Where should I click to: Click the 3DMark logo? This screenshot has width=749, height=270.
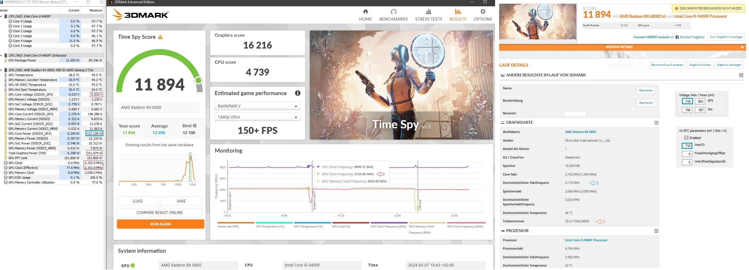click(140, 14)
